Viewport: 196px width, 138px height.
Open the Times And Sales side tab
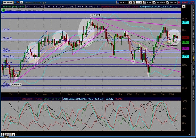193,14
